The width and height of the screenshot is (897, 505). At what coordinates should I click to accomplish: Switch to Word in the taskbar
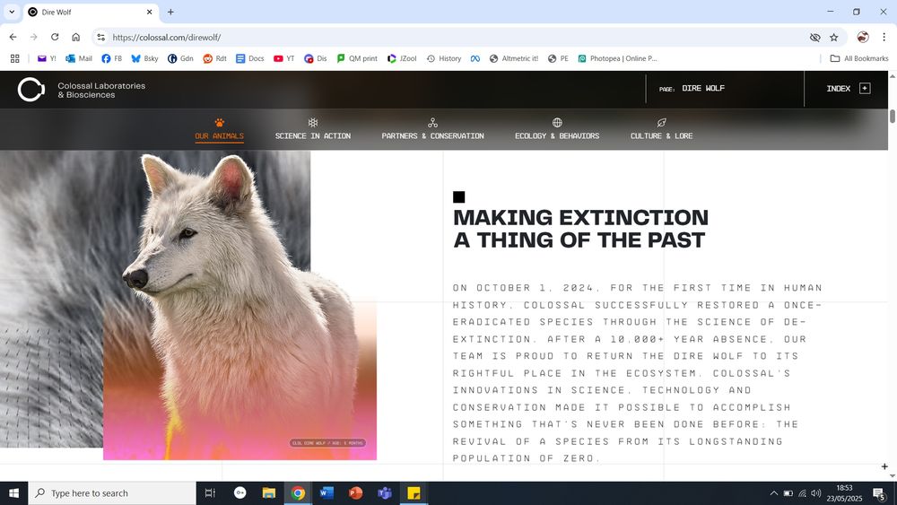pos(327,493)
